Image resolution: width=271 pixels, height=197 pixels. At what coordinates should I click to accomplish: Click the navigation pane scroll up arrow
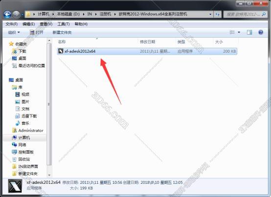point(49,40)
